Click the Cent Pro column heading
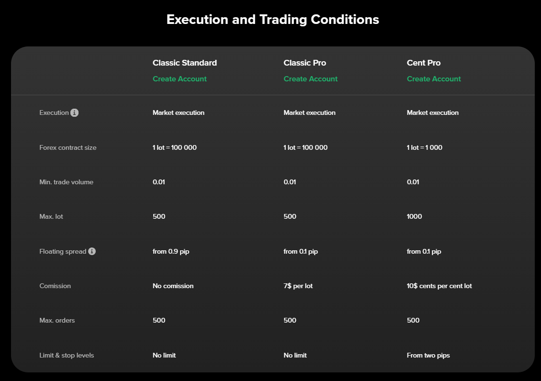541x381 pixels. click(423, 63)
